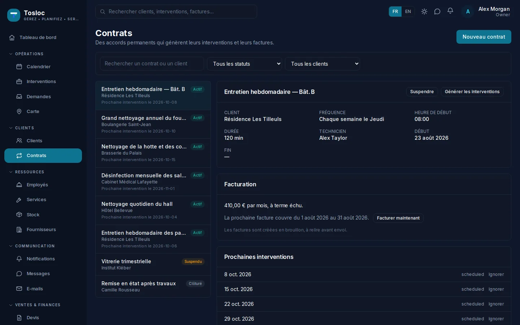520x325 pixels.
Task: Open the Tous les clients dropdown
Action: [x=322, y=64]
